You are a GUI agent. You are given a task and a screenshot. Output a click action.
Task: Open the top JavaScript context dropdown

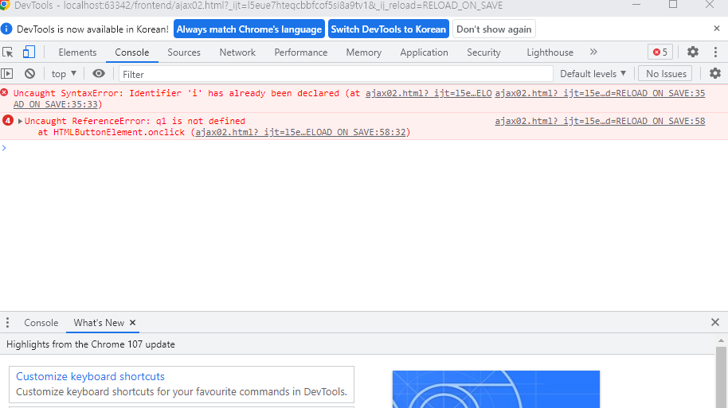(64, 74)
